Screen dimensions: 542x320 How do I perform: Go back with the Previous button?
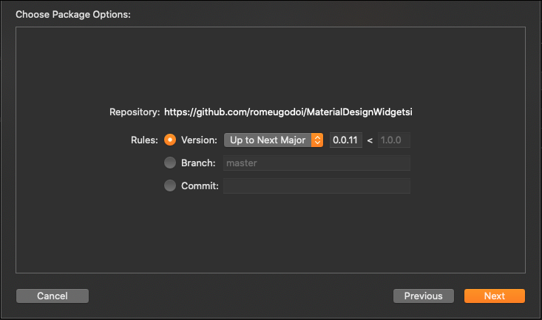[x=424, y=296]
